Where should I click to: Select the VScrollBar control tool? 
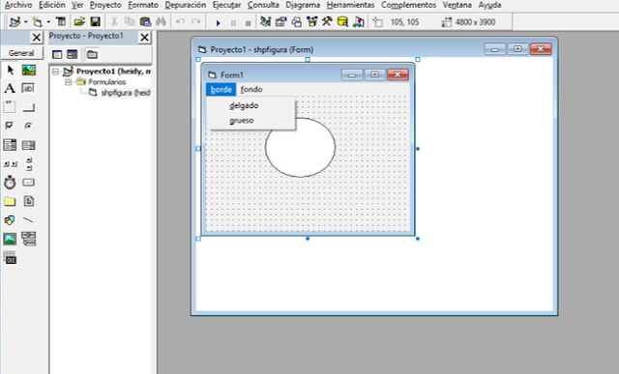[x=29, y=163]
